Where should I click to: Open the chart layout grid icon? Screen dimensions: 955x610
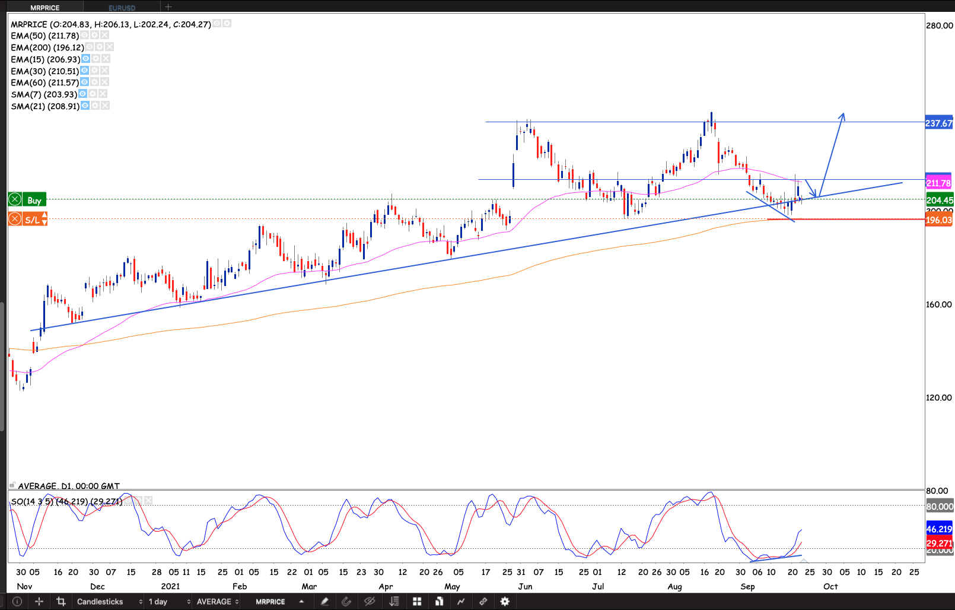(417, 602)
